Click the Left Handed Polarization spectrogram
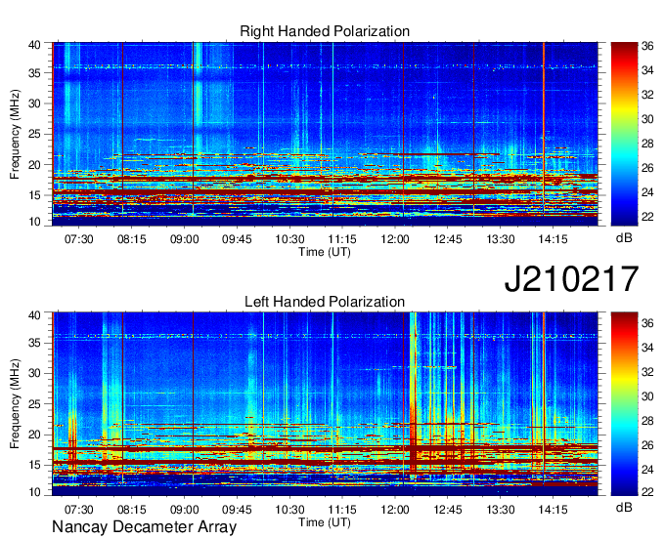 click(x=325, y=404)
